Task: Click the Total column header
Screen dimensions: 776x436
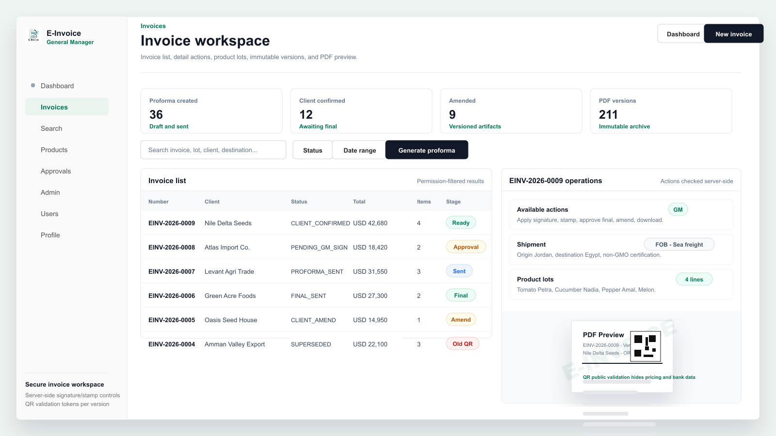Action: 359,202
